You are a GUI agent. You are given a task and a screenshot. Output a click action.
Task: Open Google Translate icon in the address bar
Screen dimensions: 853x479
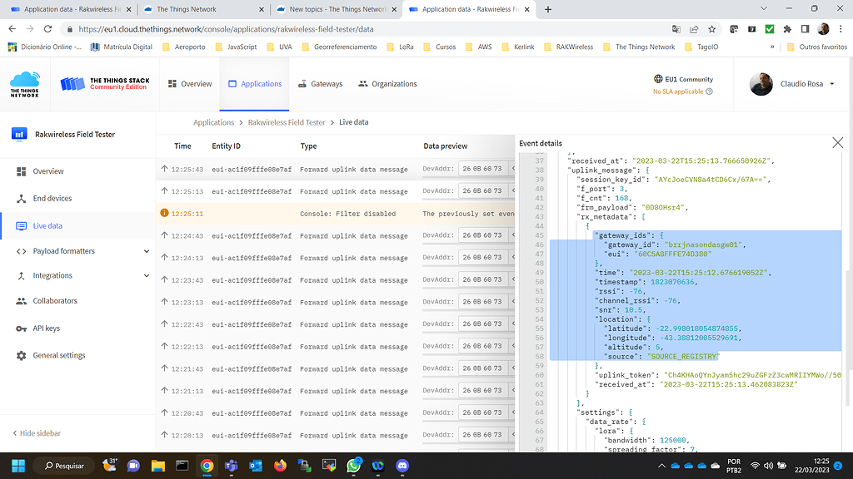[x=676, y=27]
